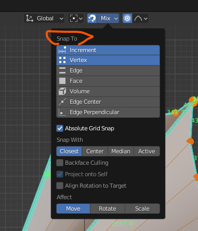Click the proportional falloff curve icon
This screenshot has height=231, width=198.
138,18
